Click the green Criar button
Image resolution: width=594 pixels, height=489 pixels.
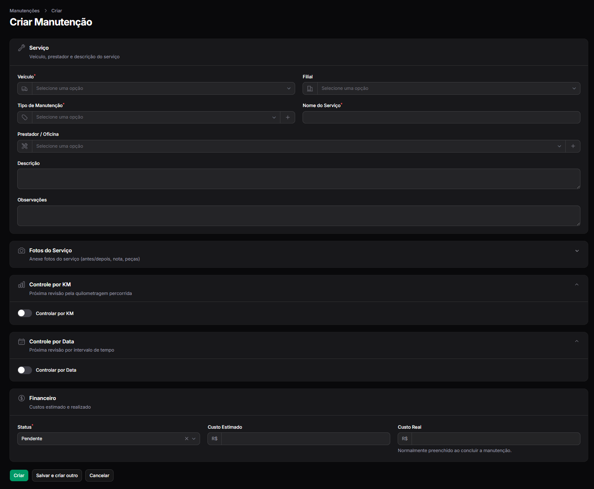[19, 475]
